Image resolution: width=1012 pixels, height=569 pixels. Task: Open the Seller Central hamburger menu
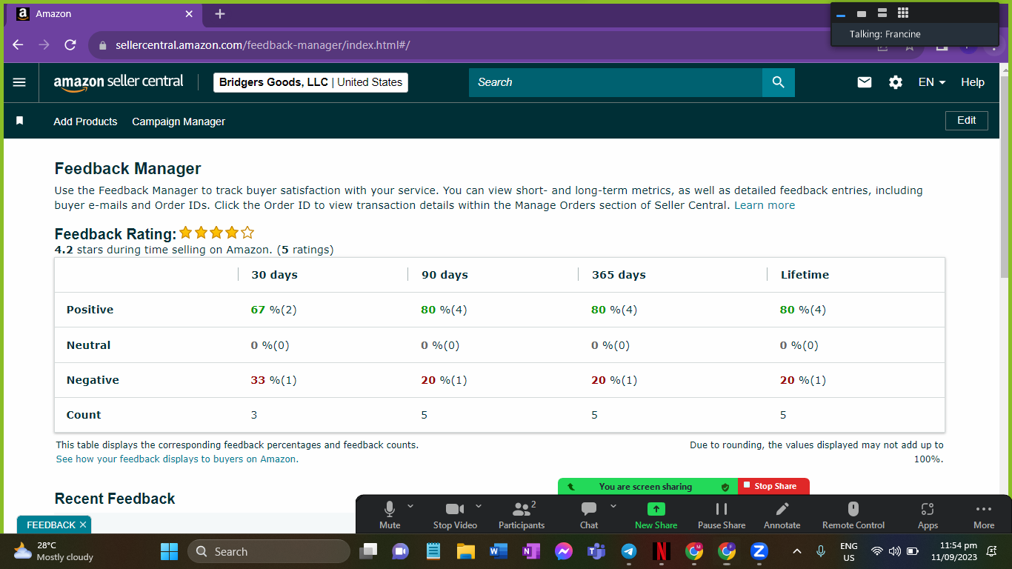click(x=20, y=82)
